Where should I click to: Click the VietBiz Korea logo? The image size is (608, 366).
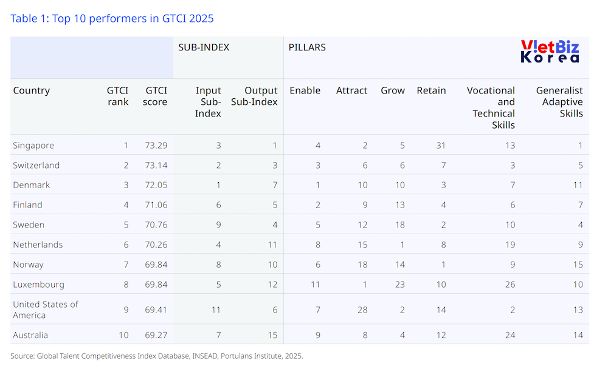point(550,52)
